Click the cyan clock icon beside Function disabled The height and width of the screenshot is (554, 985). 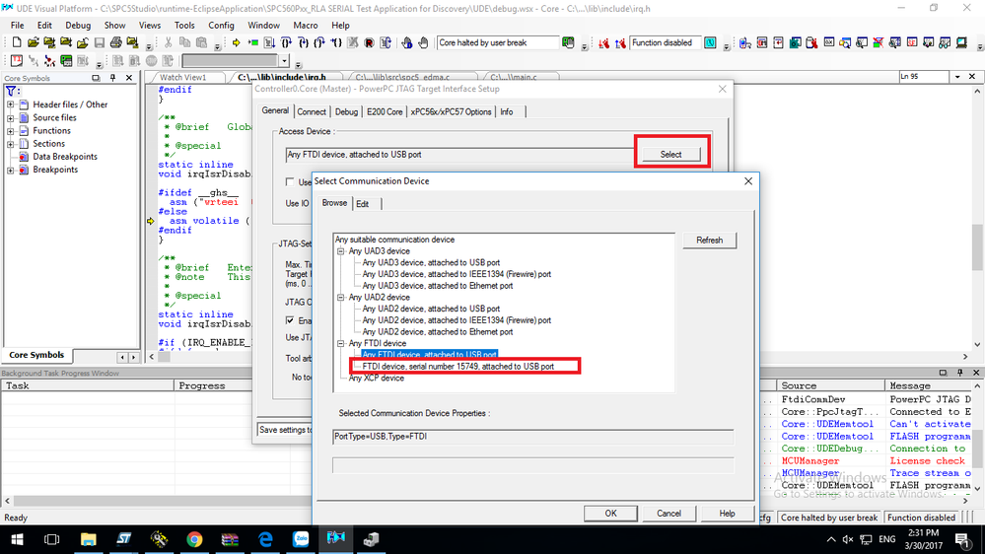click(x=710, y=42)
